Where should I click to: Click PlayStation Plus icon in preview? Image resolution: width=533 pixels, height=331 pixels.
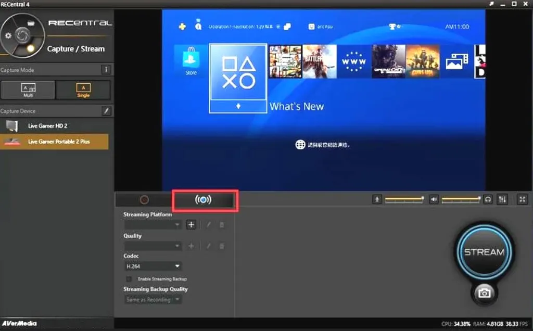[182, 27]
